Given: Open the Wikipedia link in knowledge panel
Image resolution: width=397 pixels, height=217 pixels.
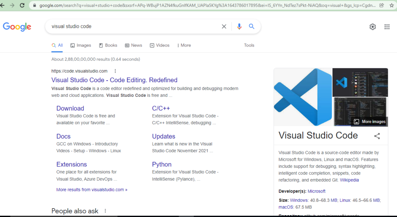Looking at the screenshot, I should tap(349, 180).
